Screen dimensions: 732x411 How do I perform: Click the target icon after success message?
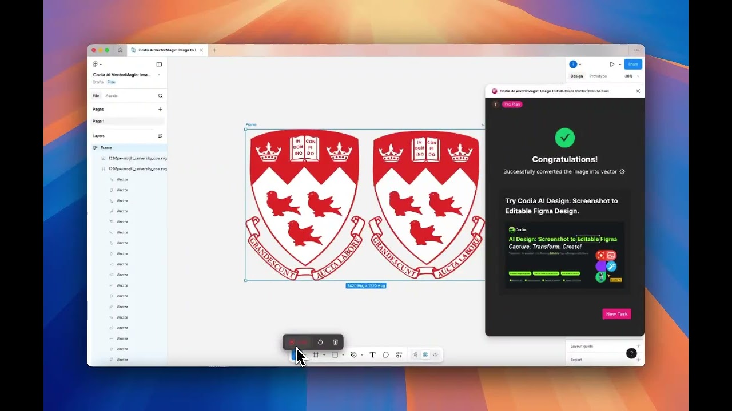622,172
